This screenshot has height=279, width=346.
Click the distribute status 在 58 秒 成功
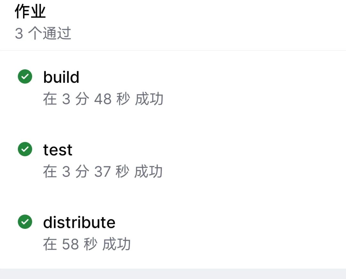click(87, 244)
